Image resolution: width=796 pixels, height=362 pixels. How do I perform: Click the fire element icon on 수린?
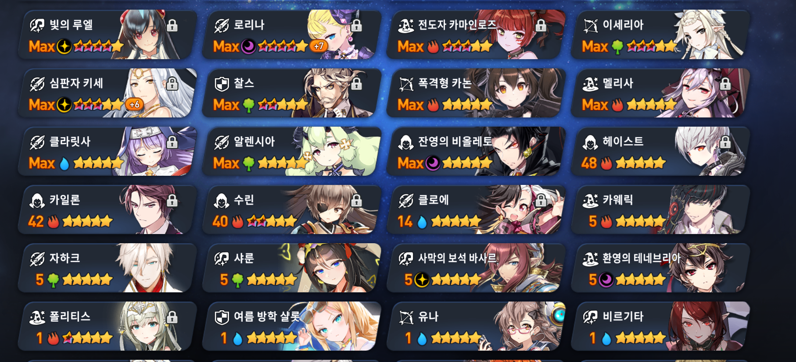(x=237, y=221)
